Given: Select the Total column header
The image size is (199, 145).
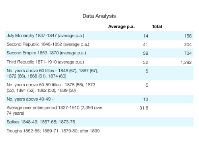Looking at the screenshot, I should [x=157, y=26].
